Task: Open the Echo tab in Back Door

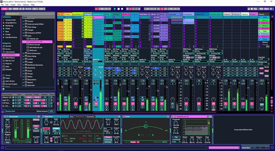Action: click(72, 116)
